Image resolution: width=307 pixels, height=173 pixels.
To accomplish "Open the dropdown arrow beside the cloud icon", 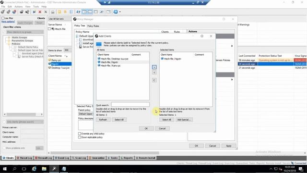I will [x=120, y=12].
